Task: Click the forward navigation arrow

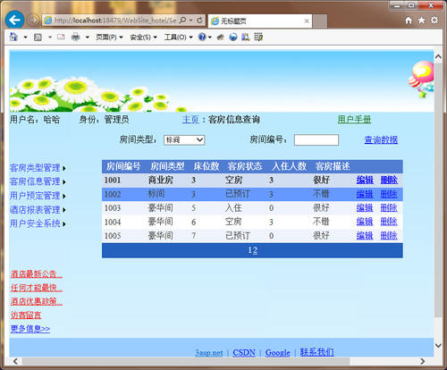Action: point(32,21)
